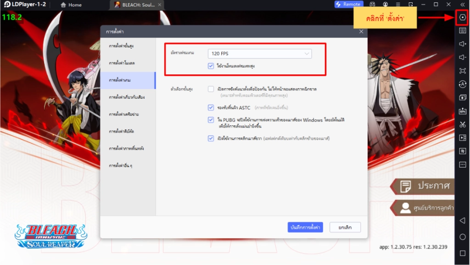Click the การตั้งค่า dialog title

115,32
